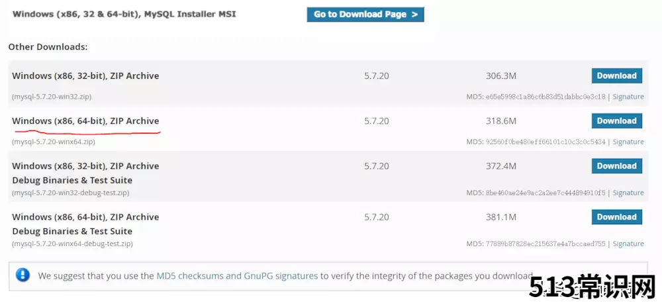Open Go to Download Page button
Image resolution: width=662 pixels, height=307 pixels.
click(365, 15)
